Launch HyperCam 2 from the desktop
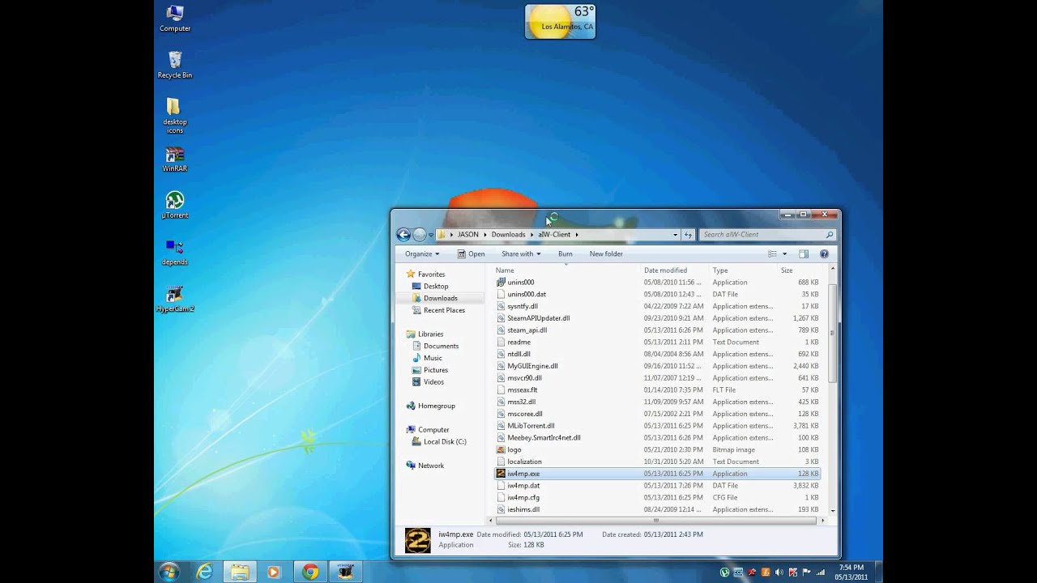The height and width of the screenshot is (583, 1037). (x=174, y=299)
